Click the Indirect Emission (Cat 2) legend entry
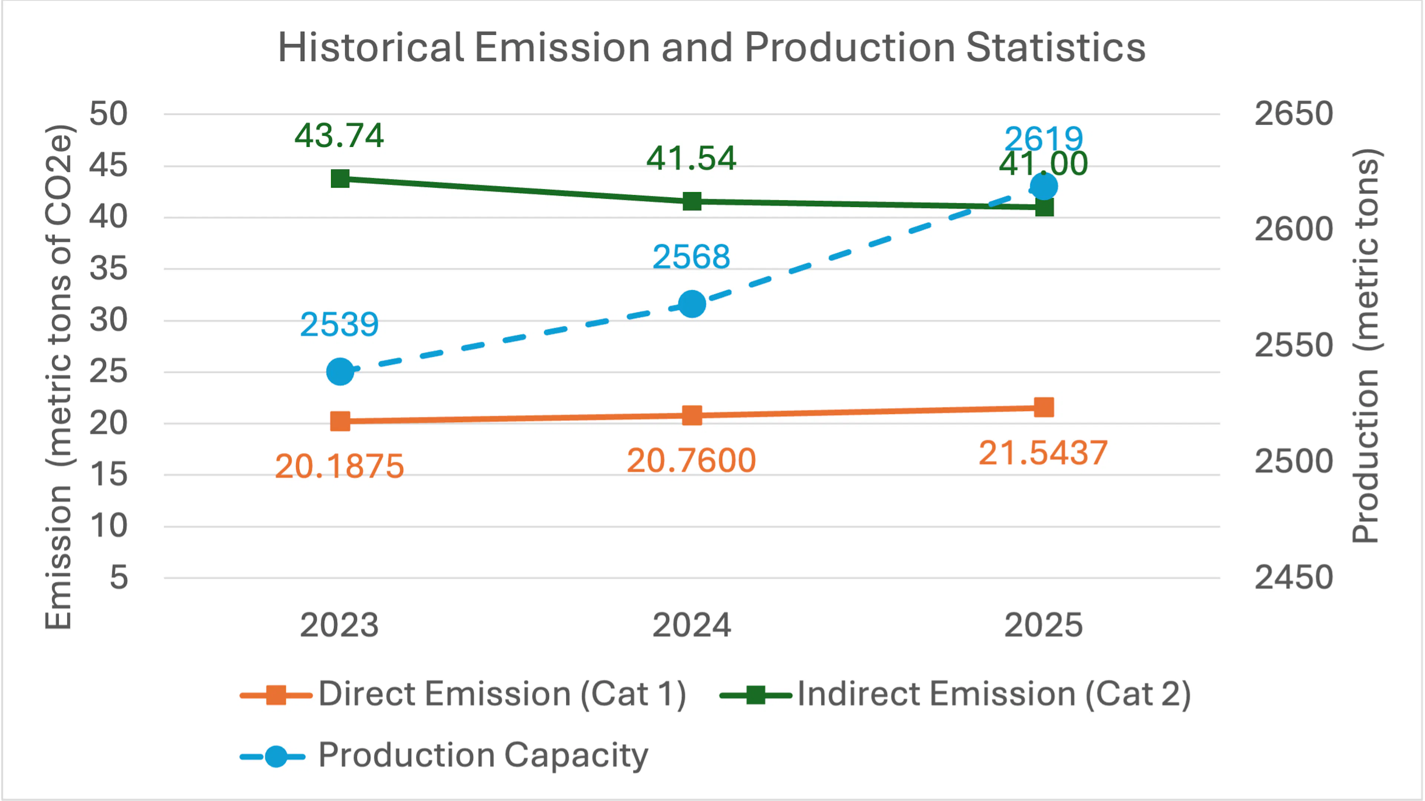The height and width of the screenshot is (801, 1425). click(x=955, y=694)
